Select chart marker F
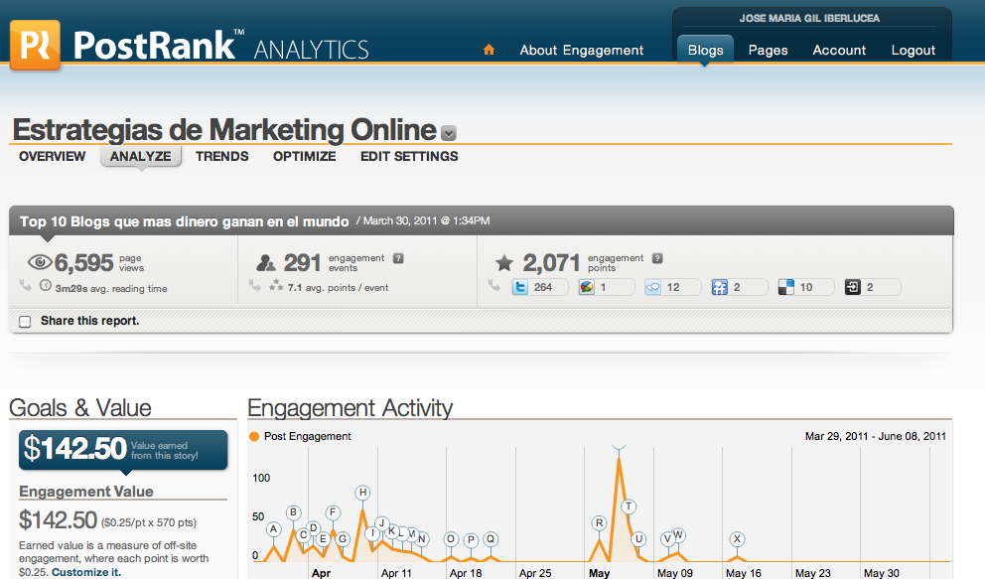The width and height of the screenshot is (985, 579). pyautogui.click(x=333, y=512)
